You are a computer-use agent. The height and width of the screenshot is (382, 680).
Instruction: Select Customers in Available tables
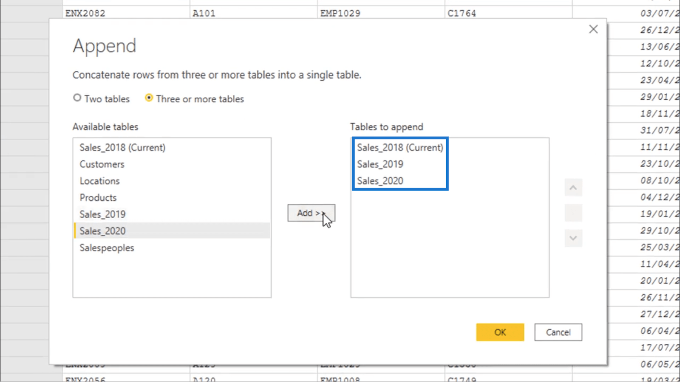pos(172,164)
